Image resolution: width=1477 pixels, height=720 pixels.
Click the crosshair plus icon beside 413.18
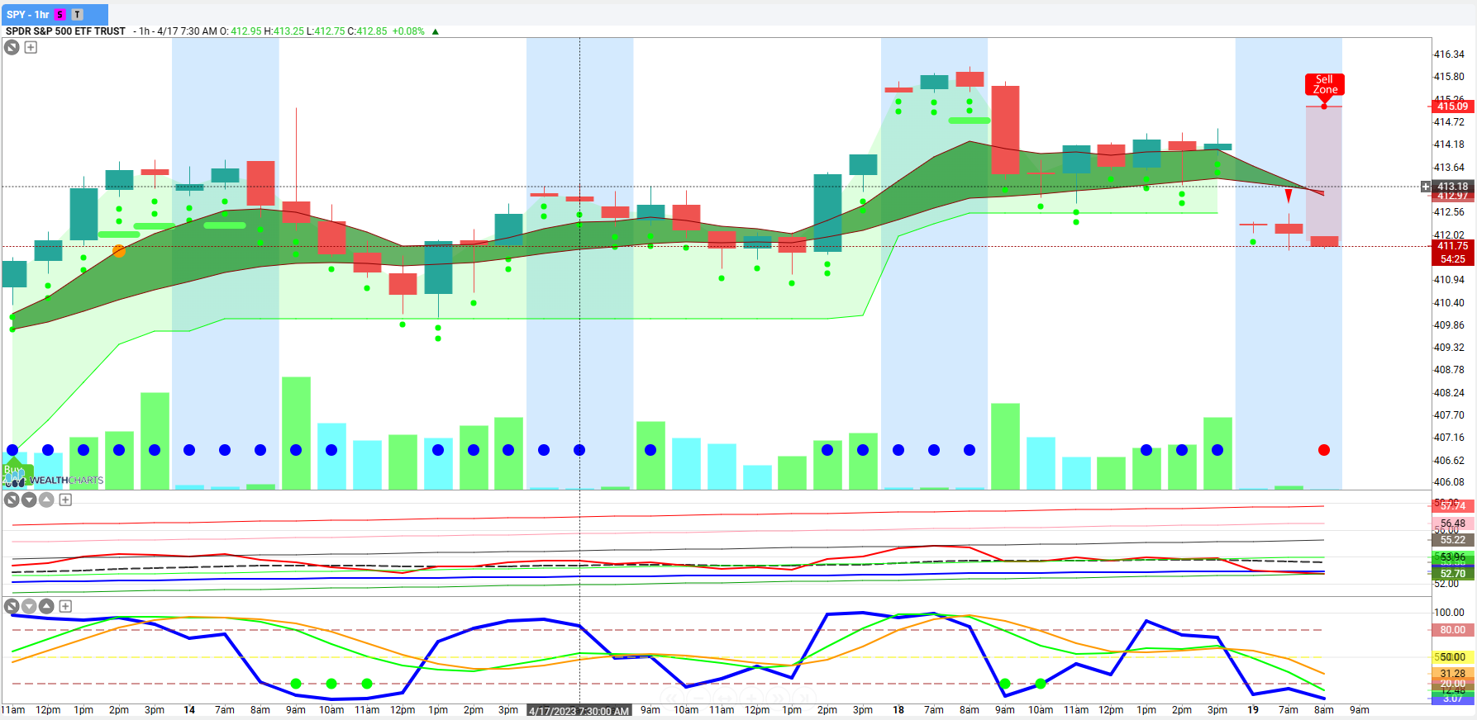click(1426, 187)
